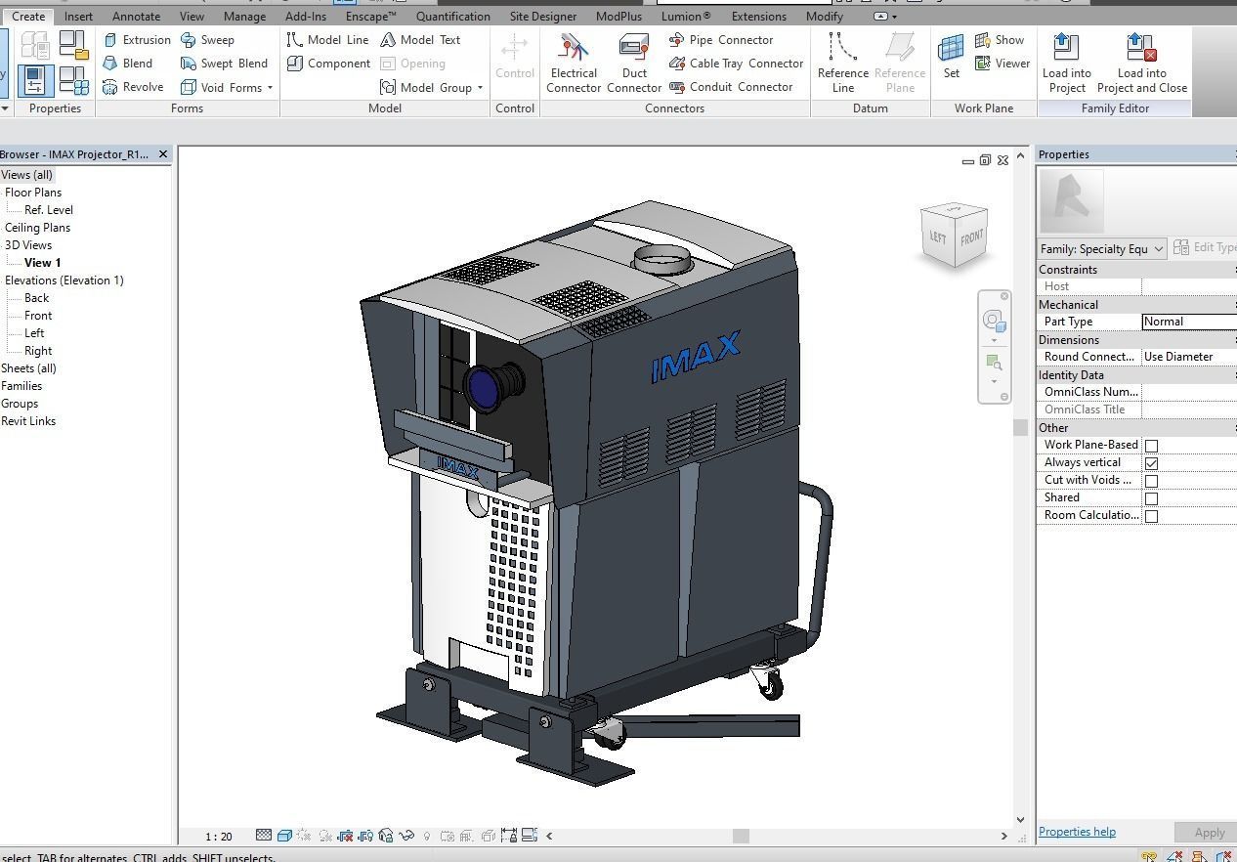Select the Blend form tool
Viewport: 1237px width, 862px height.
coord(128,64)
